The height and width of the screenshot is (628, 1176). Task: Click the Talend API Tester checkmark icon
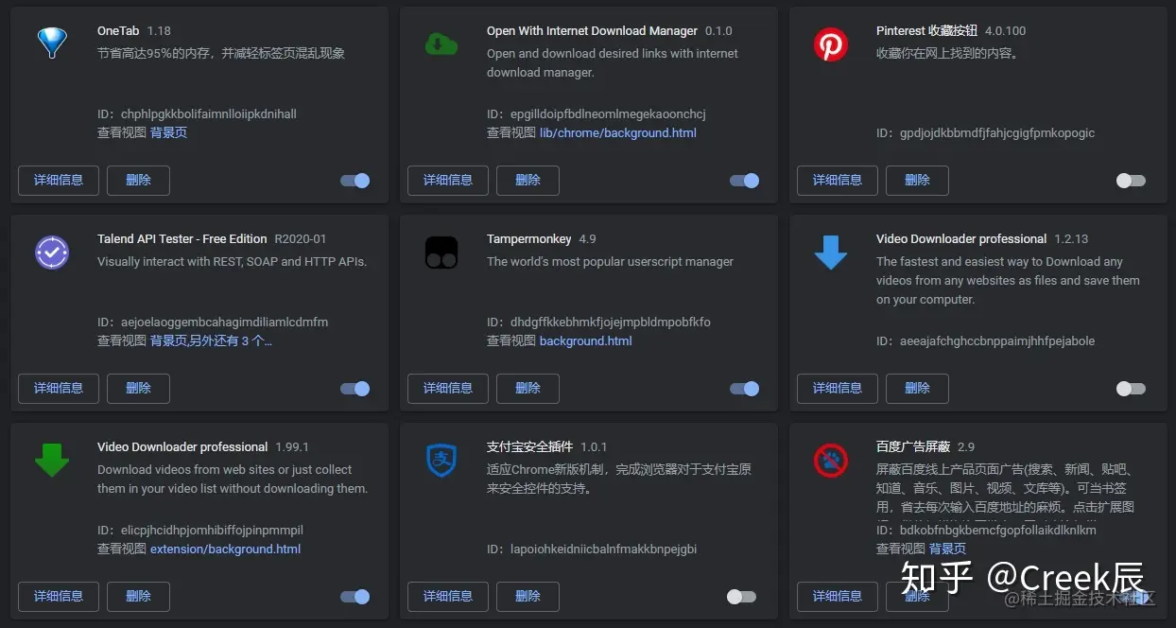tap(52, 253)
